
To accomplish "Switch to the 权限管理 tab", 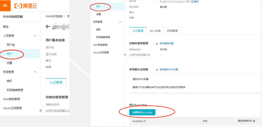I will tap(172, 31).
